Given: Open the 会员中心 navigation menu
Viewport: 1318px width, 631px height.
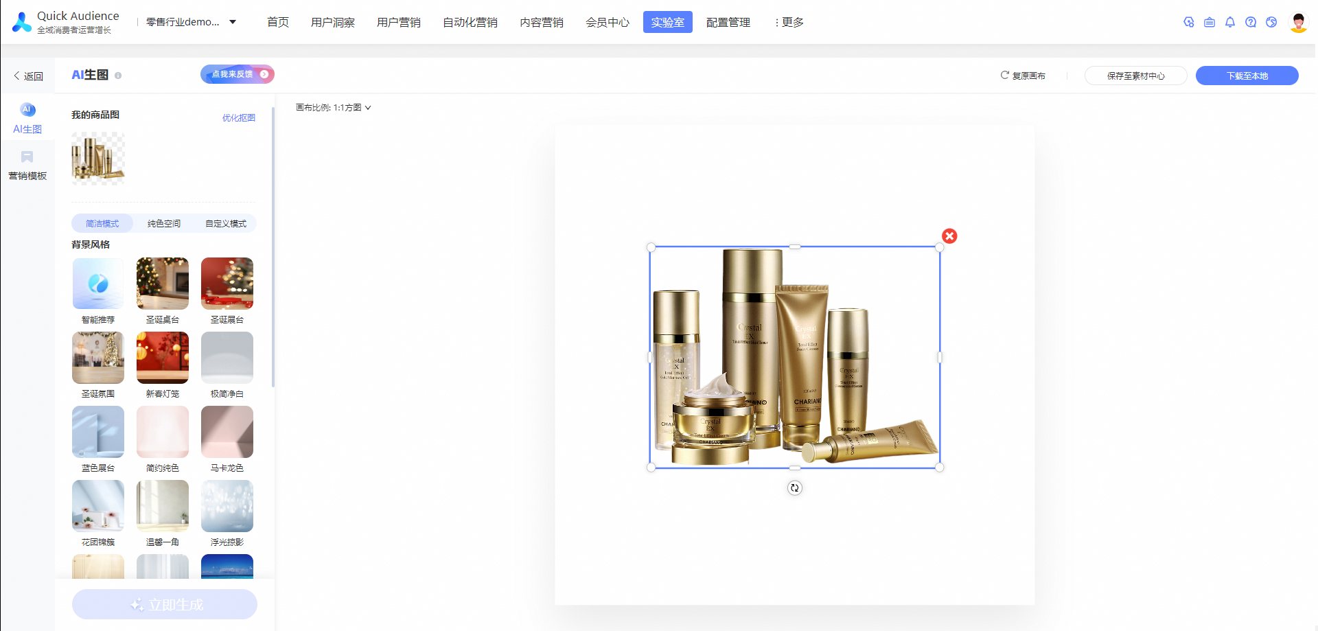Looking at the screenshot, I should coord(608,22).
